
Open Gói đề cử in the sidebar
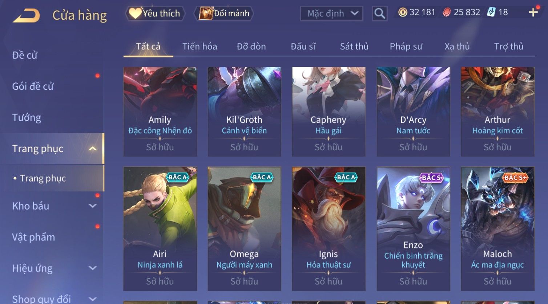click(x=33, y=86)
